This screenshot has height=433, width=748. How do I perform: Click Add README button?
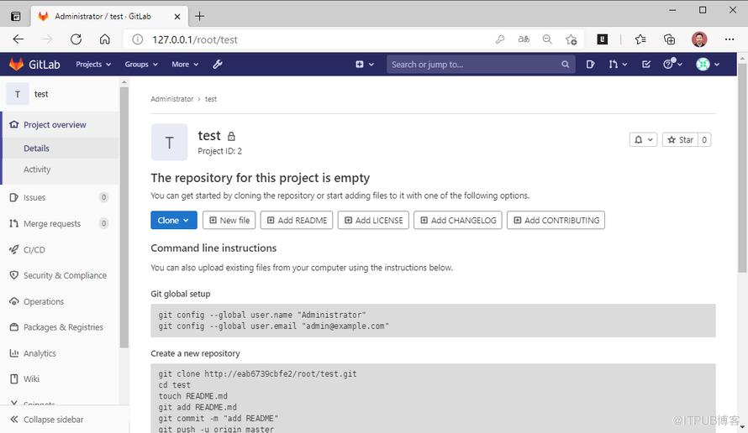297,220
